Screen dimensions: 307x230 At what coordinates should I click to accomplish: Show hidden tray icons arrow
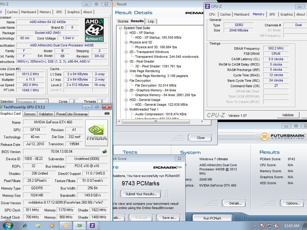tap(255, 226)
